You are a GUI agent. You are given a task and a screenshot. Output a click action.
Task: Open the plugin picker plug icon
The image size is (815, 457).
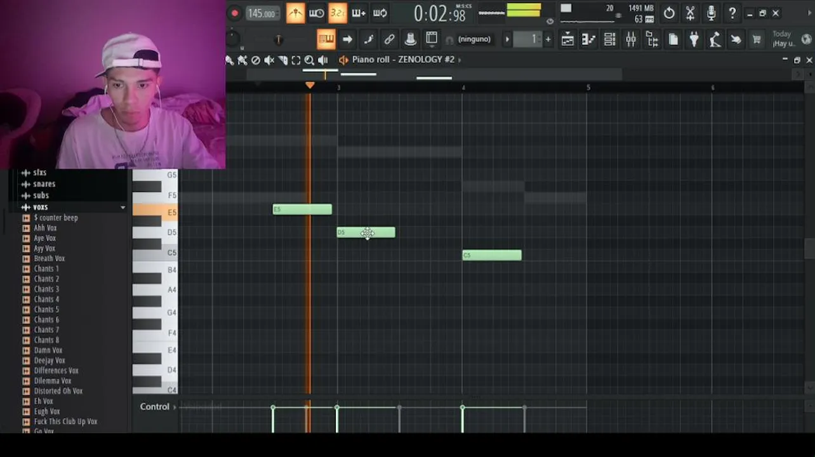[x=694, y=40]
